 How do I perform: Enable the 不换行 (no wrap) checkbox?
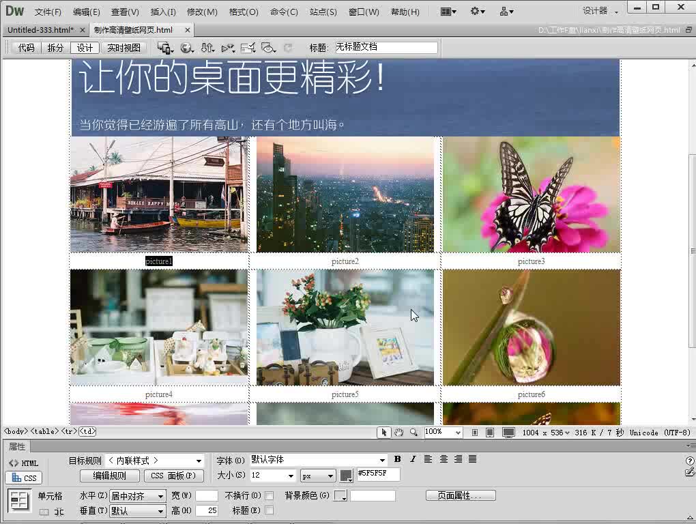point(270,495)
